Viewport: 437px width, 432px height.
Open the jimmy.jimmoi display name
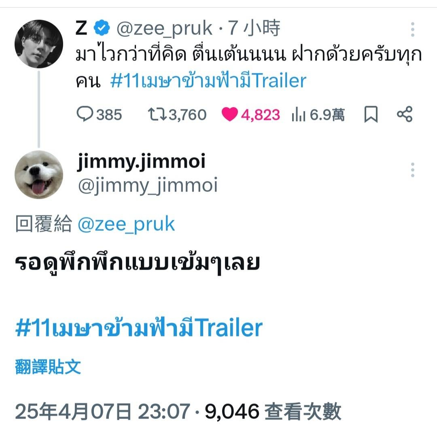[x=141, y=162]
